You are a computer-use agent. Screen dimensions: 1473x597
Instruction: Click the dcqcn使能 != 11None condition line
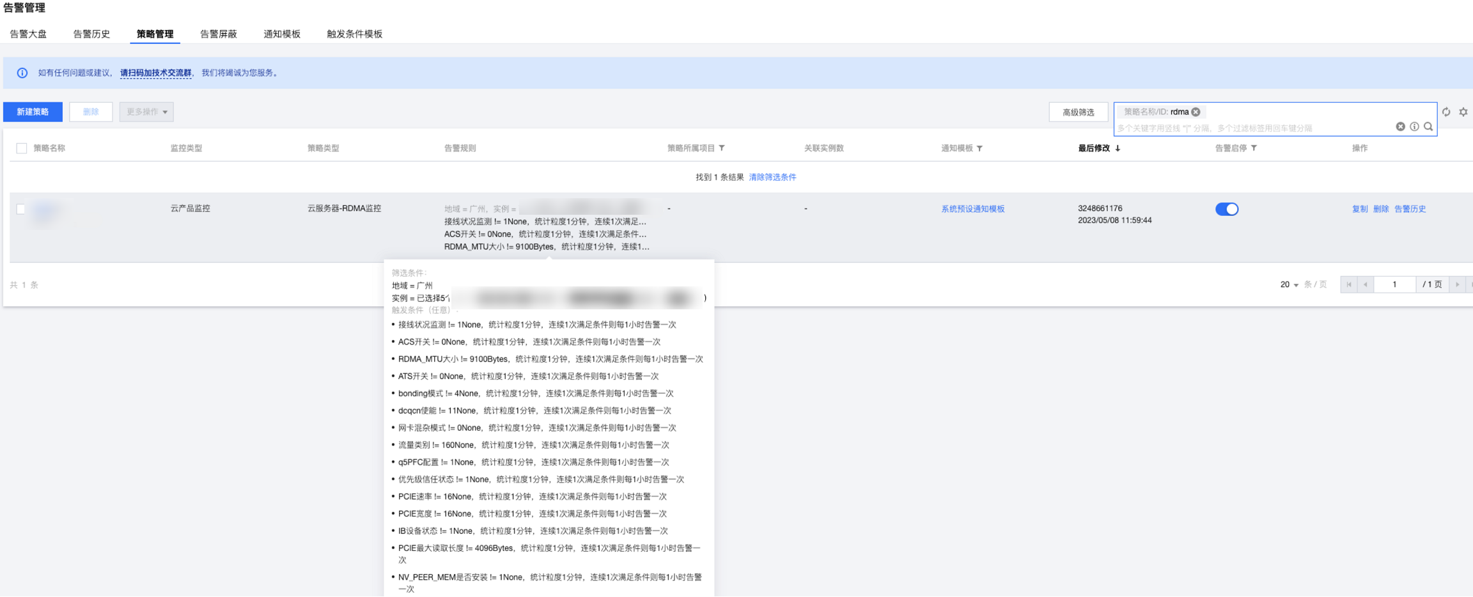coord(534,411)
